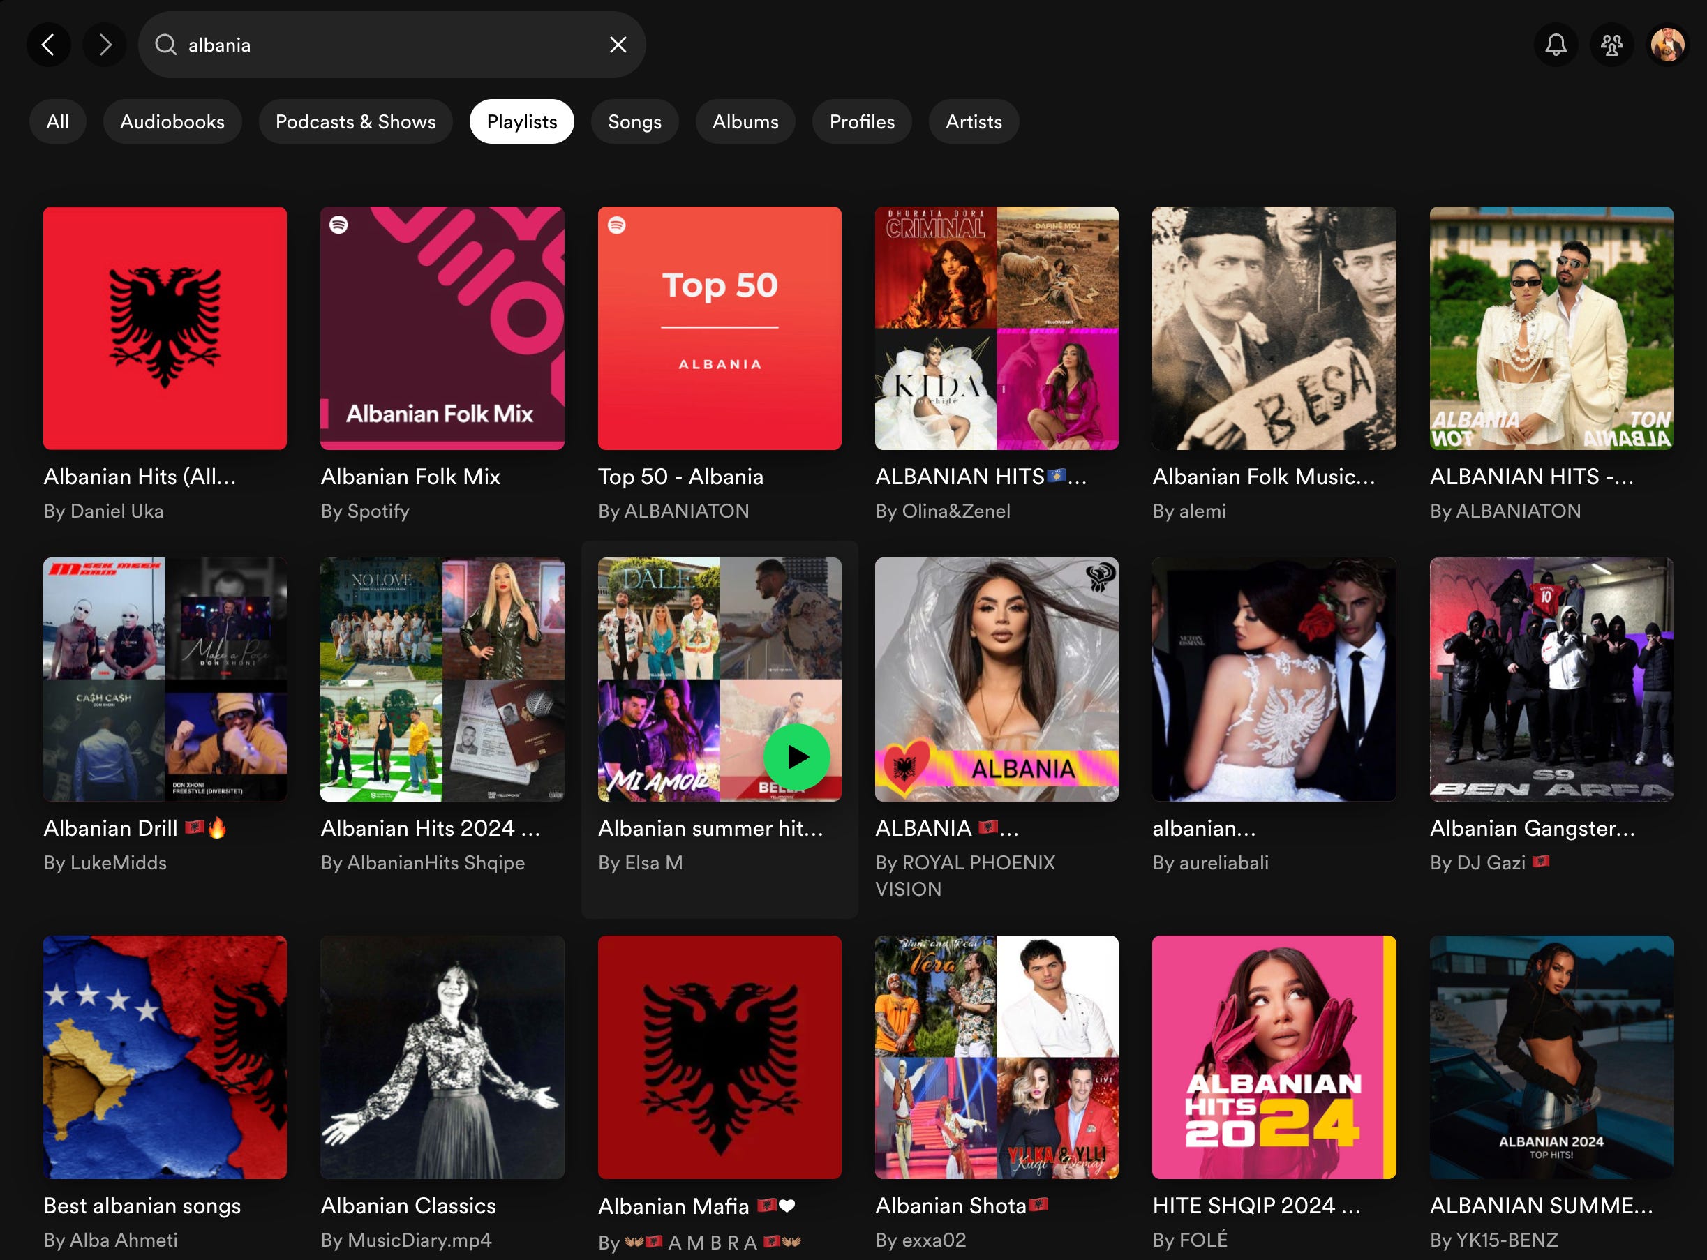Select the Audiobooks filter chip

pos(172,122)
